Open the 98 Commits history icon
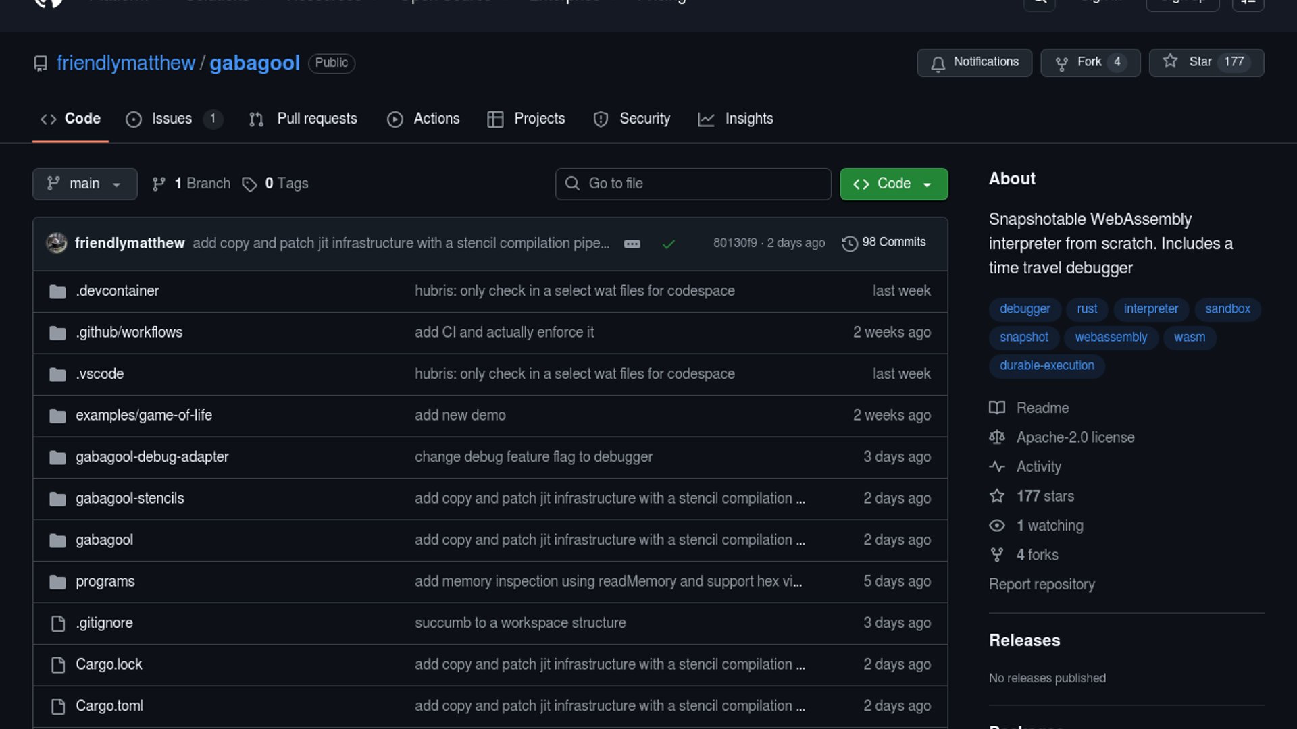 [x=849, y=243]
